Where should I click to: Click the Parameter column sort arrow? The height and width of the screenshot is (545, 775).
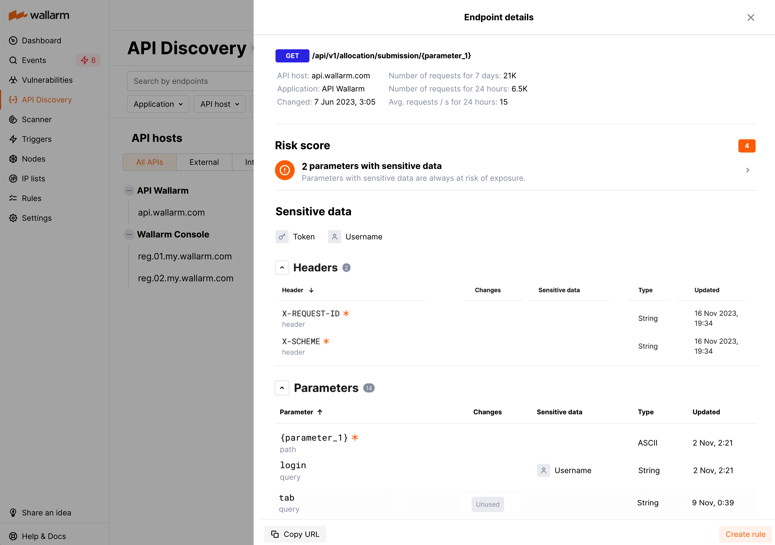[320, 412]
